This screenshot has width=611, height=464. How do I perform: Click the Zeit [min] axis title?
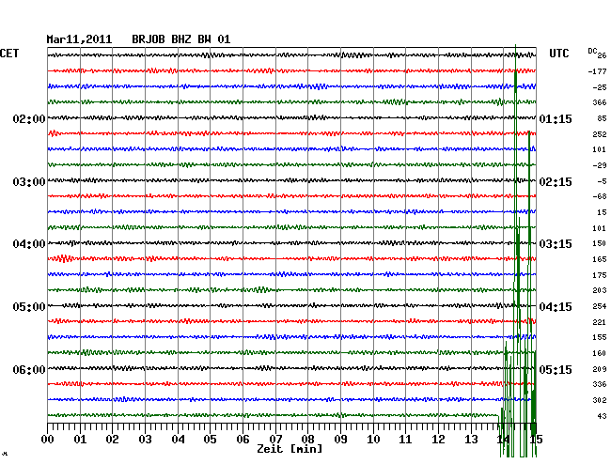(x=290, y=449)
